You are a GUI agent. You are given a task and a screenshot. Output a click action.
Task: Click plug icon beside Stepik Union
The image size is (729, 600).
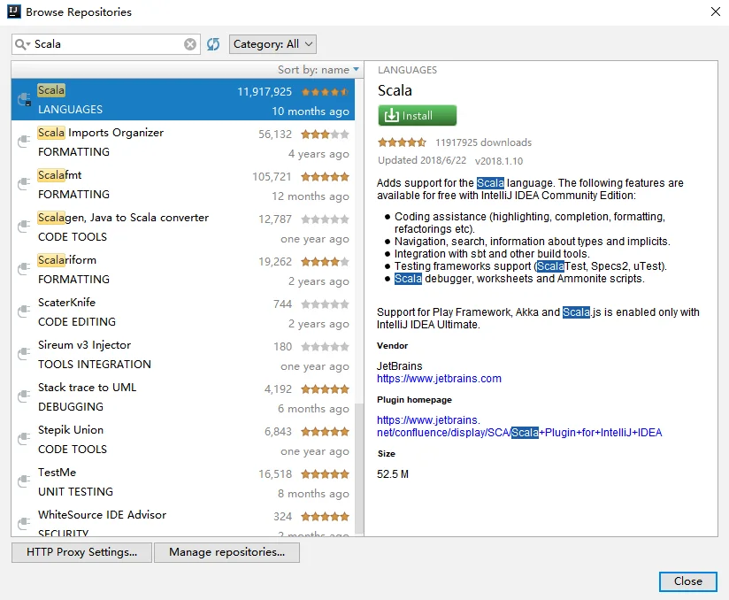(x=24, y=439)
